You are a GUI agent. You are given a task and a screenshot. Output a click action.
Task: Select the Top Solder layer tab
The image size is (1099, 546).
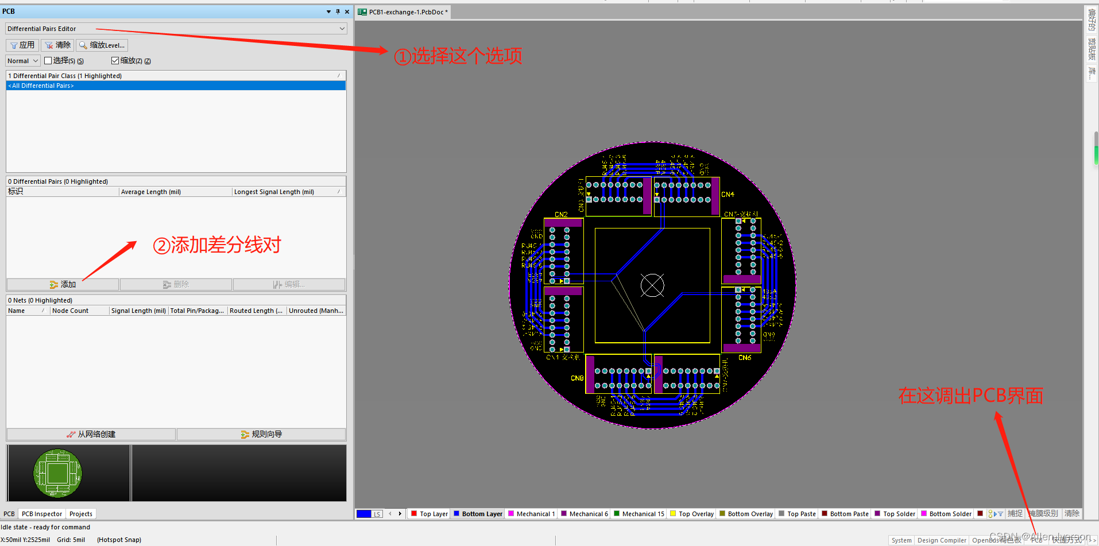tap(895, 514)
